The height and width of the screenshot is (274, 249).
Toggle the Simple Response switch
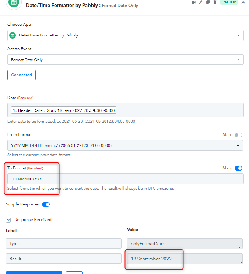pyautogui.click(x=46, y=204)
